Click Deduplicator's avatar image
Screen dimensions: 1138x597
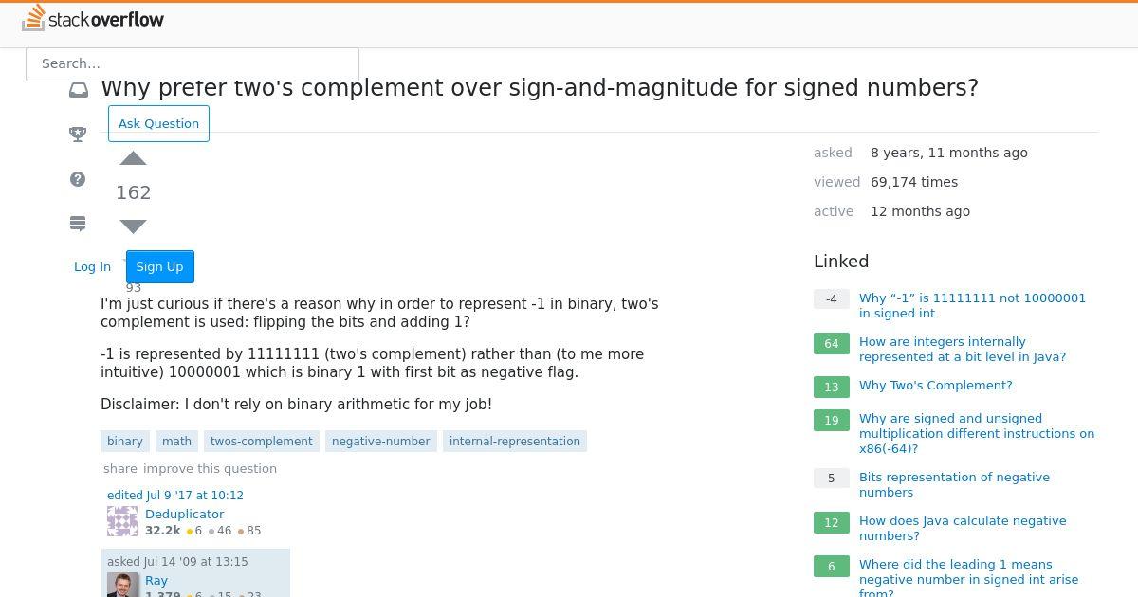tap(122, 521)
